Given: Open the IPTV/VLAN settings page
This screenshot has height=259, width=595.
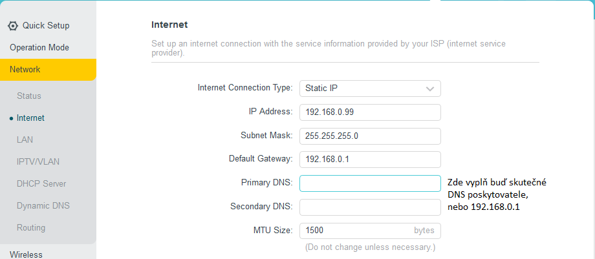Looking at the screenshot, I should [x=38, y=162].
